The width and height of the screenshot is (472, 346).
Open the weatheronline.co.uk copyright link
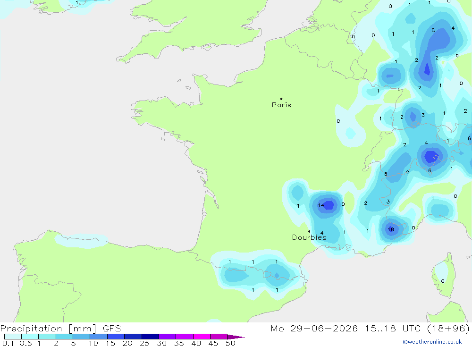coord(432,342)
